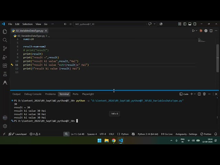Image resolution: width=220 pixels, height=165 pixels.
Task: Select the Terminal panel tab
Action: point(64,94)
